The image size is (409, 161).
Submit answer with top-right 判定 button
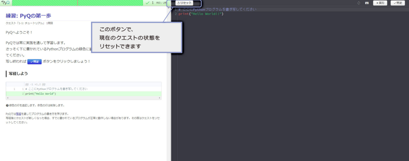click(398, 3)
